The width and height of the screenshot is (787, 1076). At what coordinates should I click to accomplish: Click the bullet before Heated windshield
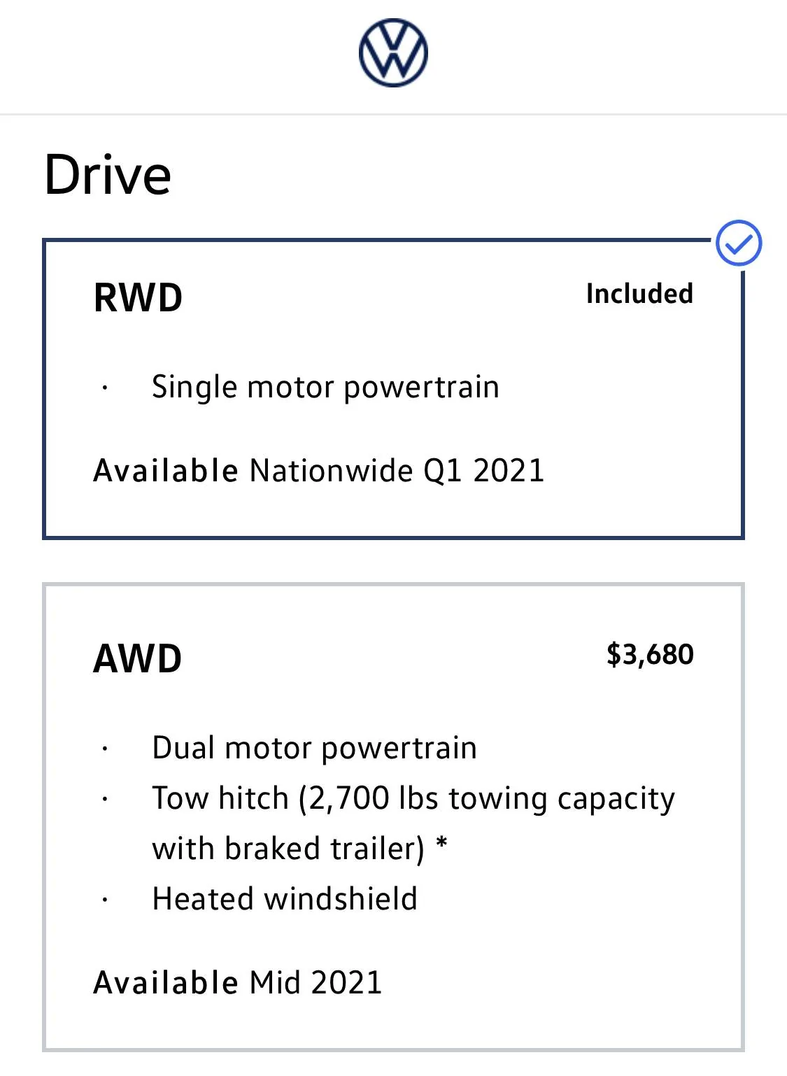click(104, 900)
